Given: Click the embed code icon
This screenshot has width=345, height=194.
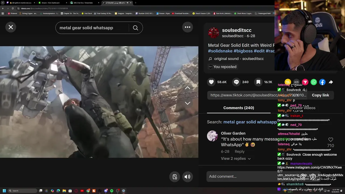Looking at the screenshot, I should pyautogui.click(x=296, y=82).
